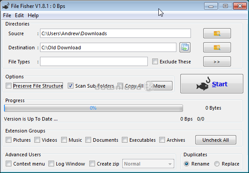Enable Preserve File Structure checkbox
Image resolution: width=249 pixels, height=173 pixels.
coord(8,86)
